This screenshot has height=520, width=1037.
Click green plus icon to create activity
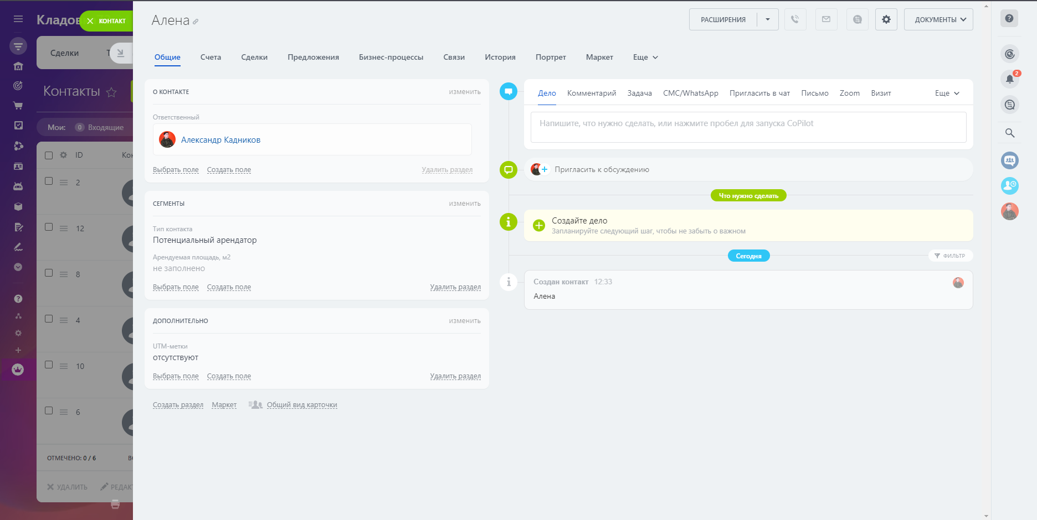pos(538,225)
